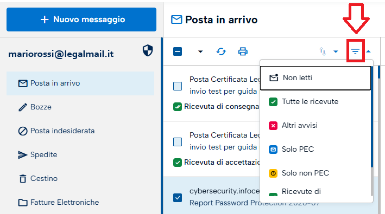Open the Ricevuta di consegna message
The width and height of the screenshot is (385, 214).
pos(212,93)
